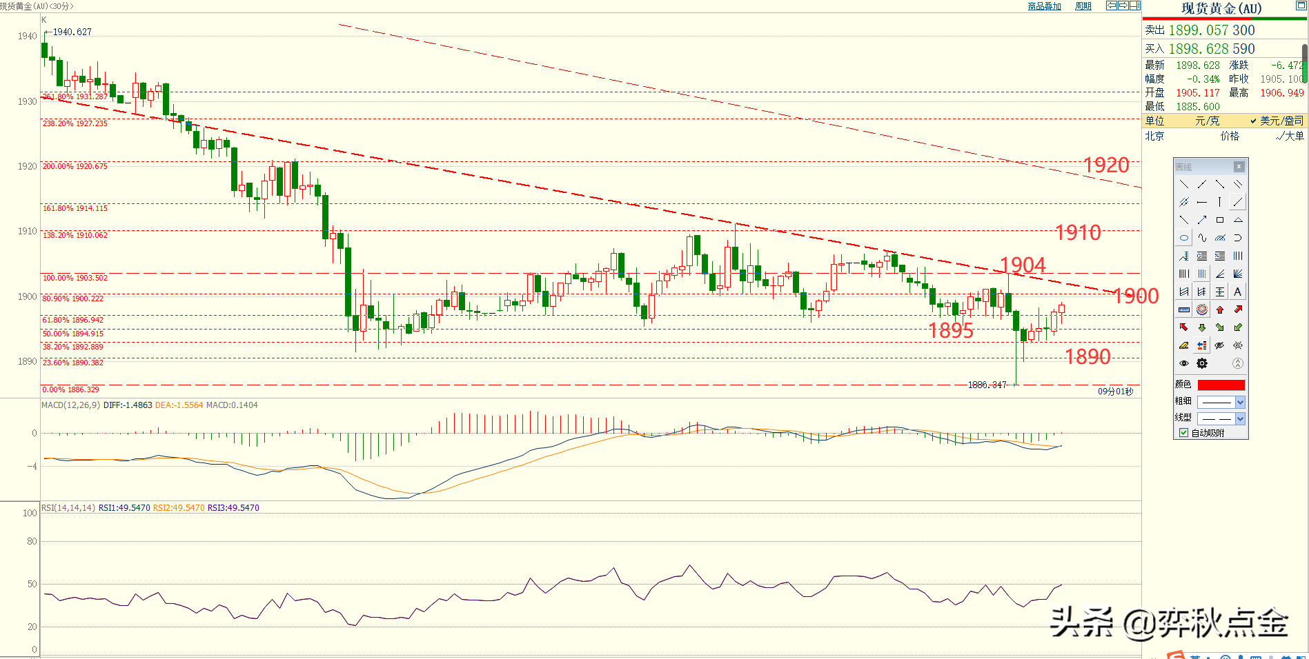1309x659 pixels.
Task: Click the chart scroll-right arrow icon
Action: [x=1123, y=6]
